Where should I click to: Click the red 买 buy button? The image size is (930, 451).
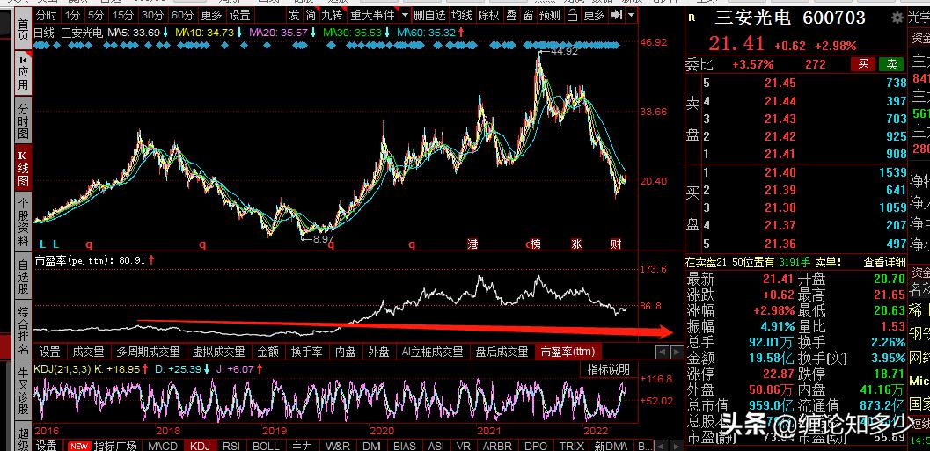863,64
